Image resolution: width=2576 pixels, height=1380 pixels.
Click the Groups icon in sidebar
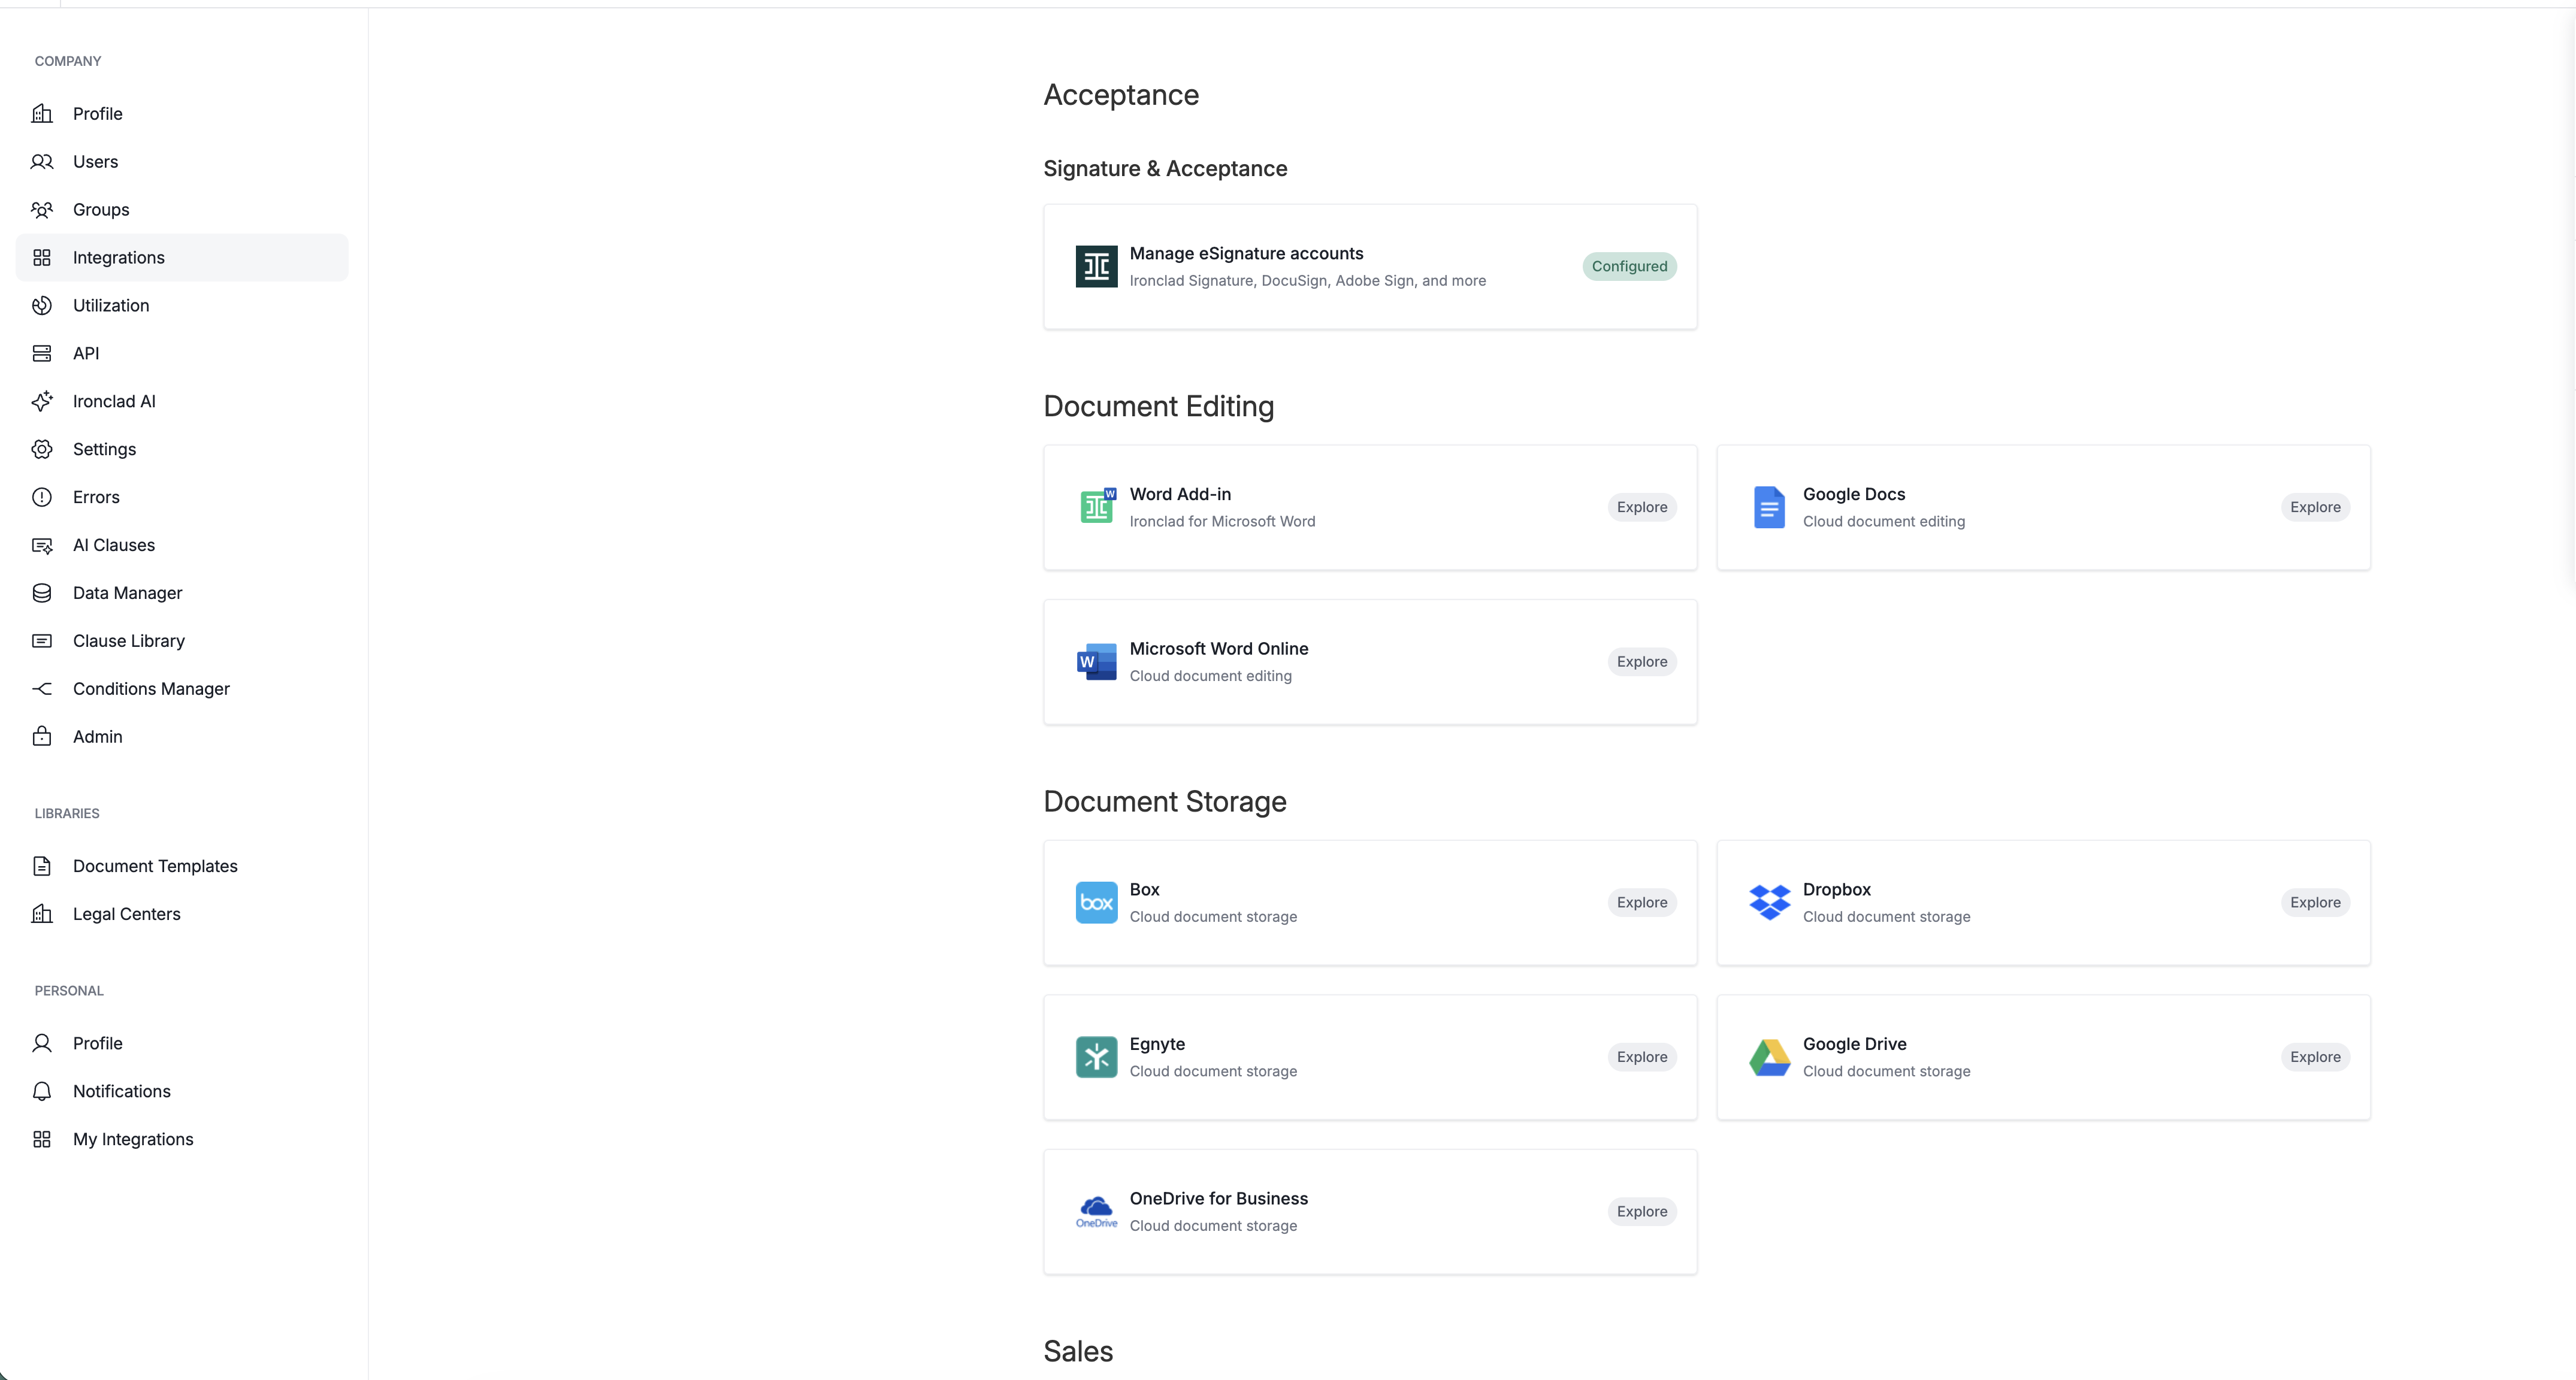(x=42, y=210)
